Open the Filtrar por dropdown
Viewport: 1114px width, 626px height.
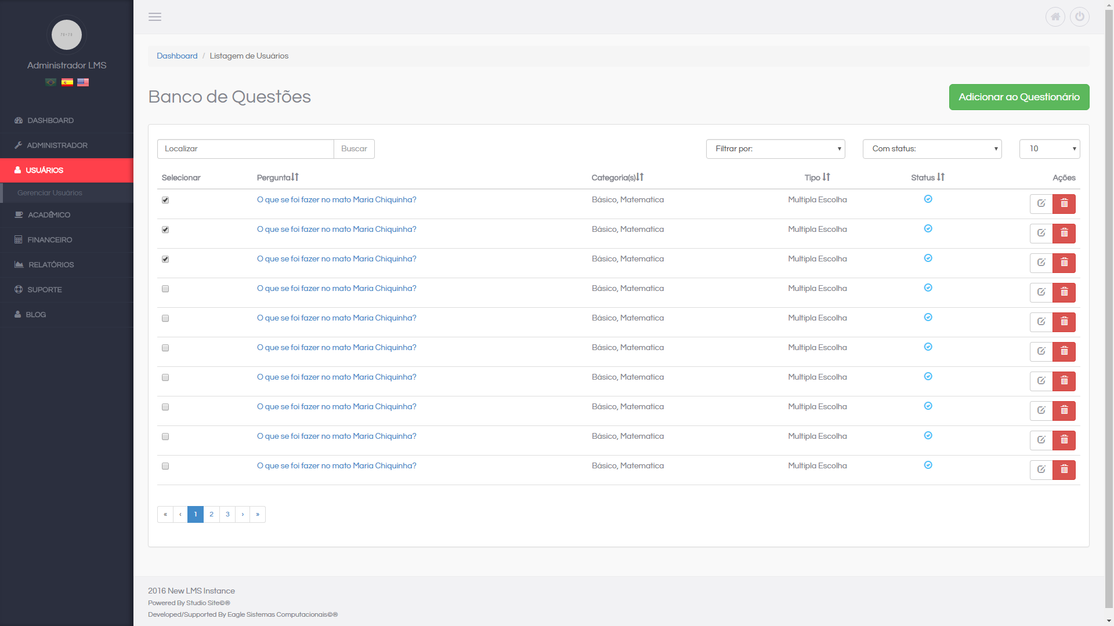[x=775, y=149]
